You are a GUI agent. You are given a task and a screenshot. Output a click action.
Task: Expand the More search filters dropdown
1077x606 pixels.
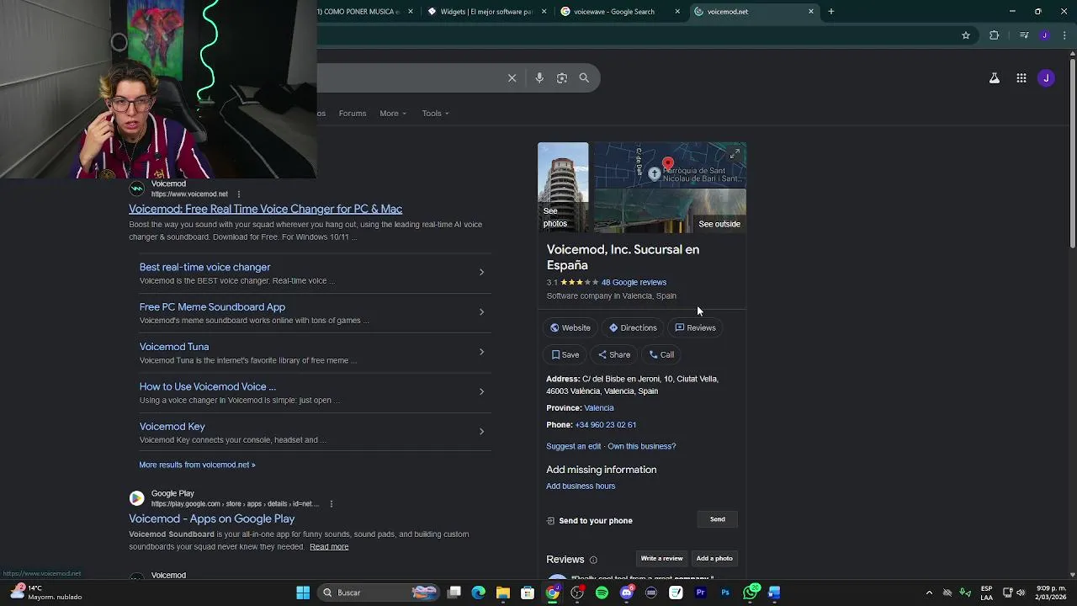pos(393,114)
